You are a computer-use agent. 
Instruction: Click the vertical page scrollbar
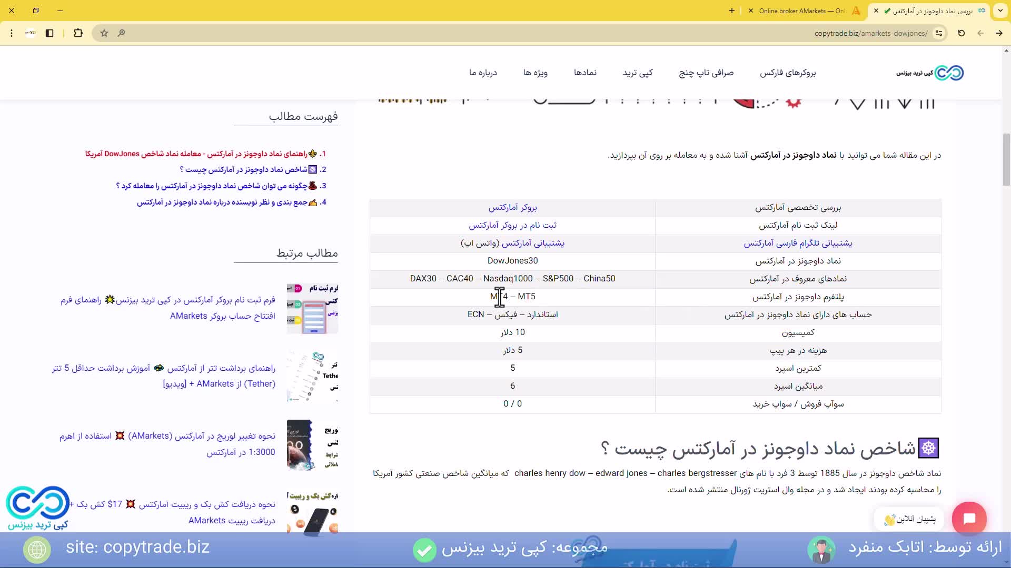pyautogui.click(x=1006, y=158)
